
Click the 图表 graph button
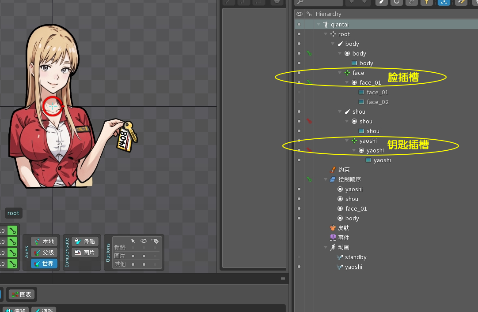click(x=22, y=294)
